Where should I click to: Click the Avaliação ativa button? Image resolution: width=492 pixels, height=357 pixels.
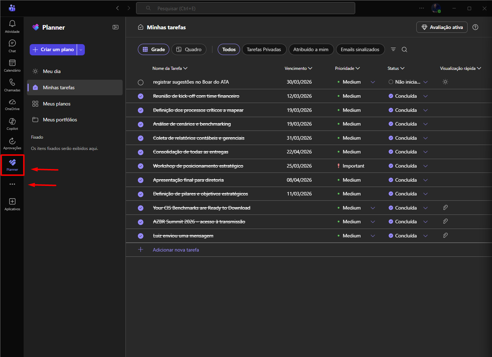[x=442, y=27]
